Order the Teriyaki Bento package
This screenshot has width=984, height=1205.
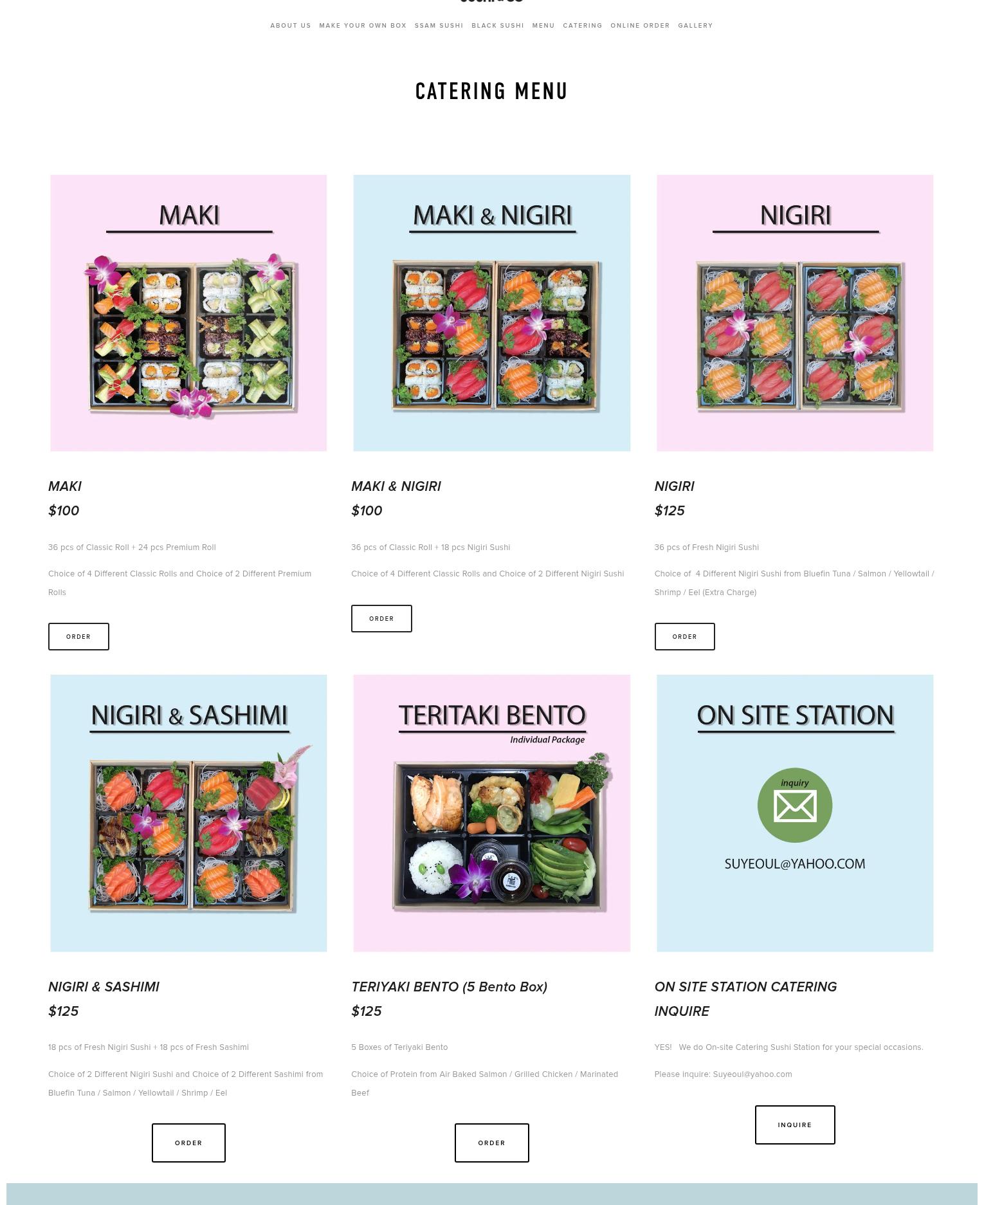click(x=491, y=1143)
